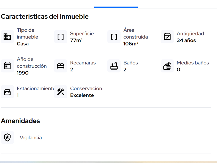Click the Recámaras bed icon
Viewport: 217px width, 163px height.
(60, 66)
